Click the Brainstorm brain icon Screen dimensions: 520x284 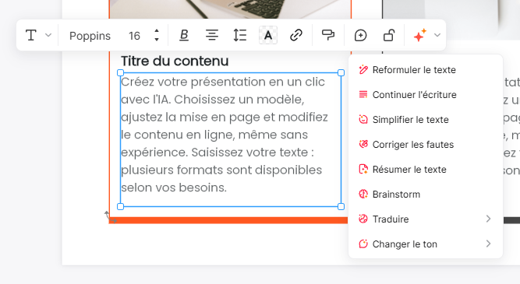click(363, 194)
